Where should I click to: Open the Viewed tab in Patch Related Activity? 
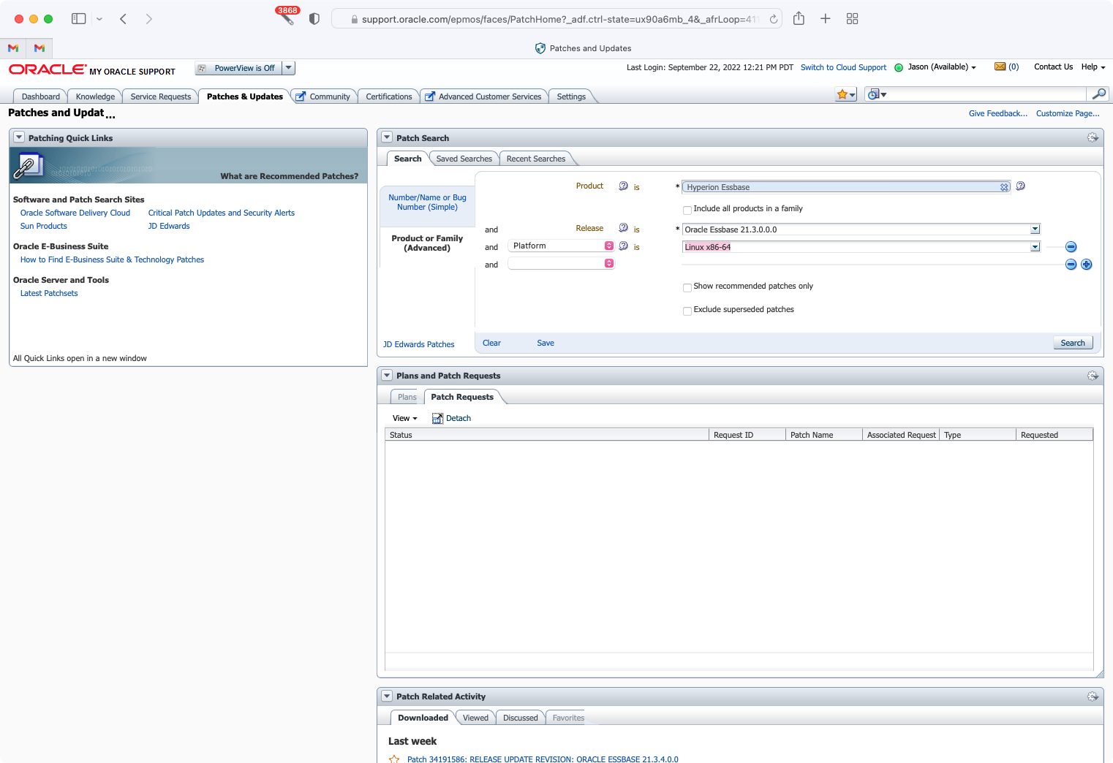(475, 717)
